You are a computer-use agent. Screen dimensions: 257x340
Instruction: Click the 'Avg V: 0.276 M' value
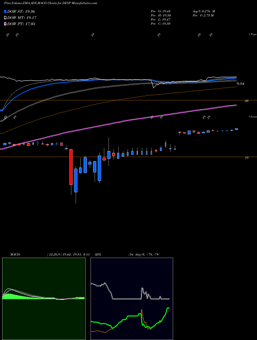(x=204, y=11)
